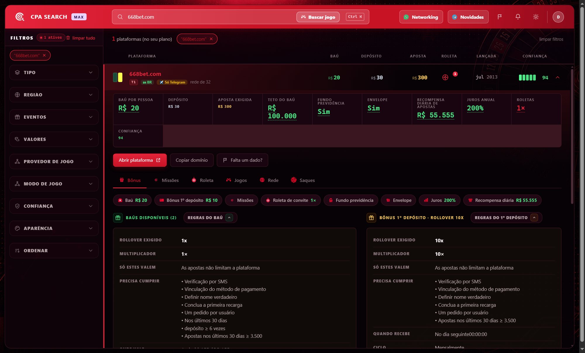Image resolution: width=585 pixels, height=353 pixels.
Task: Switch to the Saques tab
Action: coord(303,180)
